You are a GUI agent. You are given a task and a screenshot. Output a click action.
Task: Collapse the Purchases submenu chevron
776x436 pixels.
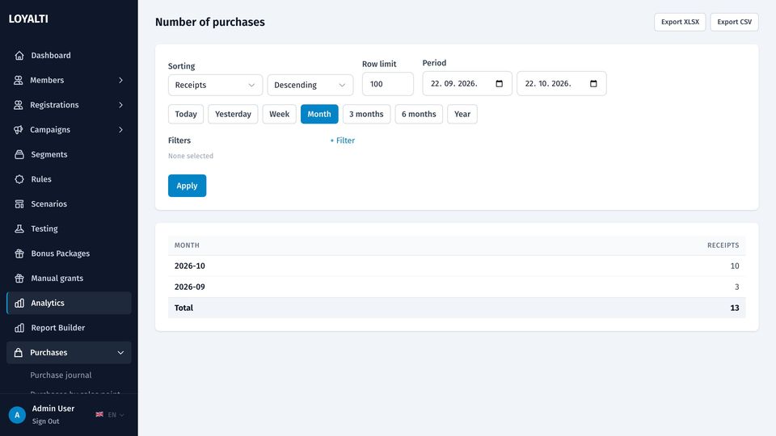(x=120, y=353)
